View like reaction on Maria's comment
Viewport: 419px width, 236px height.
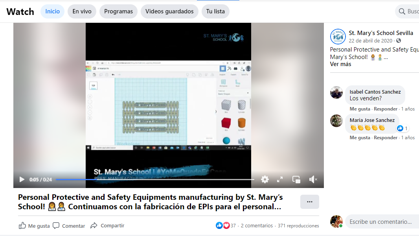click(x=402, y=128)
